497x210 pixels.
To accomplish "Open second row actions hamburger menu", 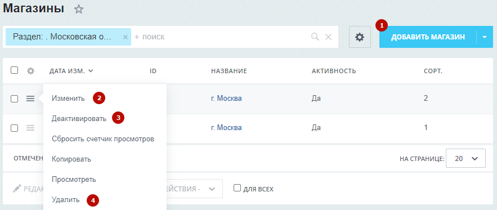I will point(30,128).
